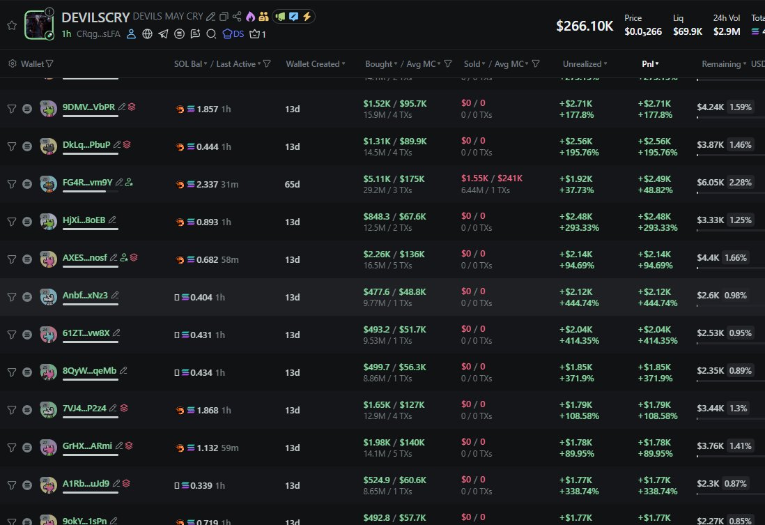Click the yellow lightning bolt icon
Screen dimensions: 765x525
click(307, 17)
